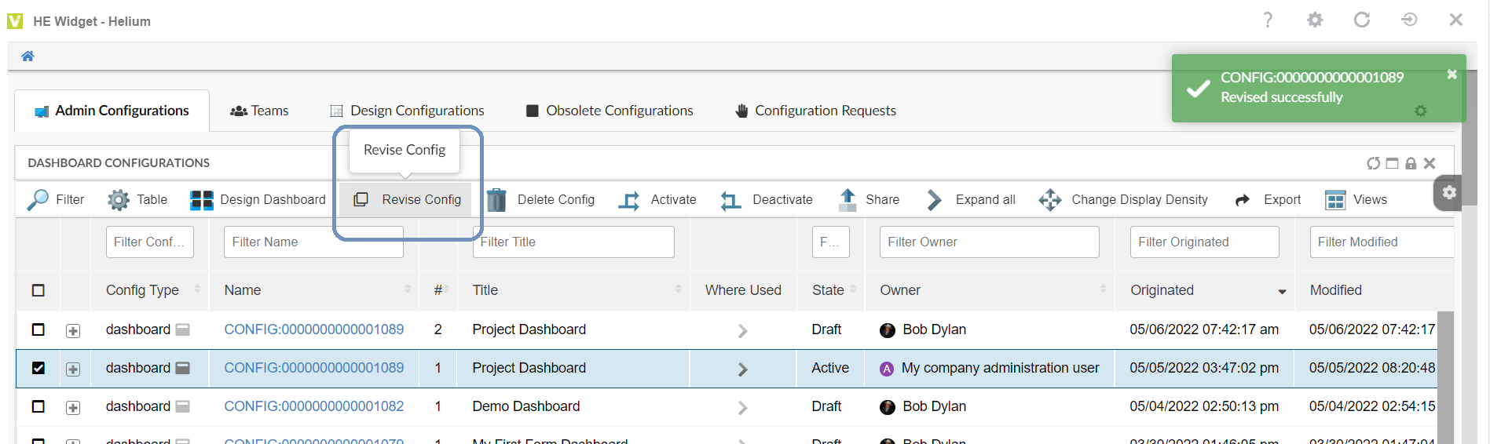Image resolution: width=1490 pixels, height=444 pixels.
Task: Click the Delete Config trash icon
Action: [x=496, y=200]
